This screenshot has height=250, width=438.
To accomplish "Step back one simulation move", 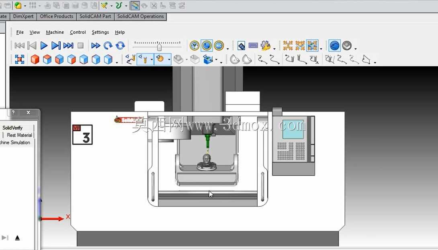I will click(x=32, y=45).
